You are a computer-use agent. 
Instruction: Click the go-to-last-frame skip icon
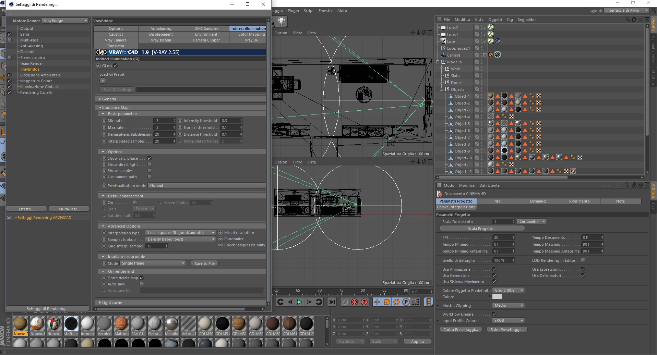[332, 302]
